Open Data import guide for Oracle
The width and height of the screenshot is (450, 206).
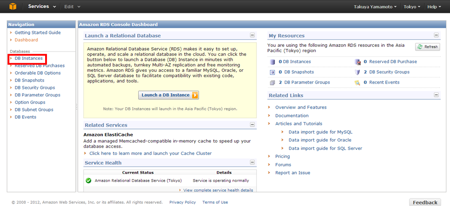(320, 140)
